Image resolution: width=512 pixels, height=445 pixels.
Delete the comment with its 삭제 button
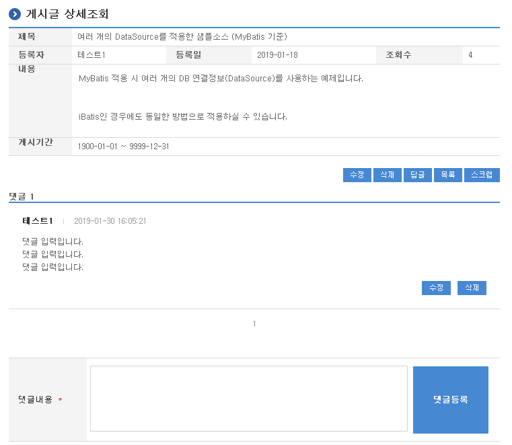click(472, 288)
